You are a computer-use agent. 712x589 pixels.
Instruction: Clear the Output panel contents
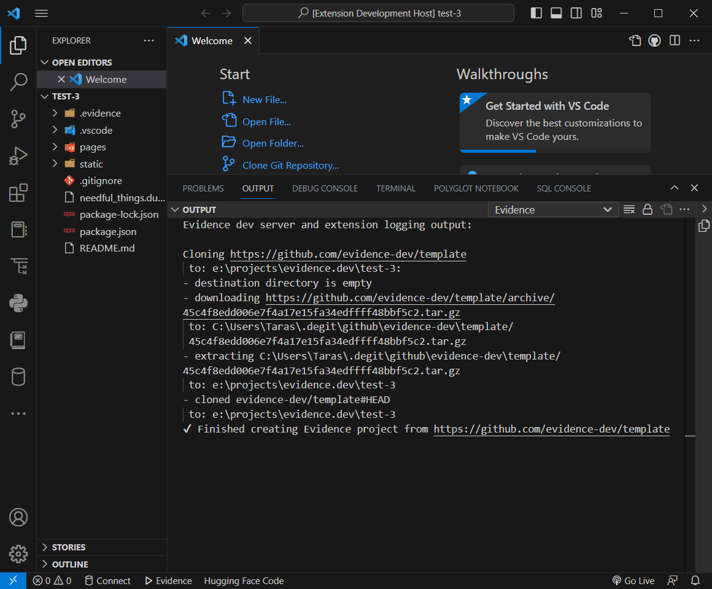coord(629,209)
